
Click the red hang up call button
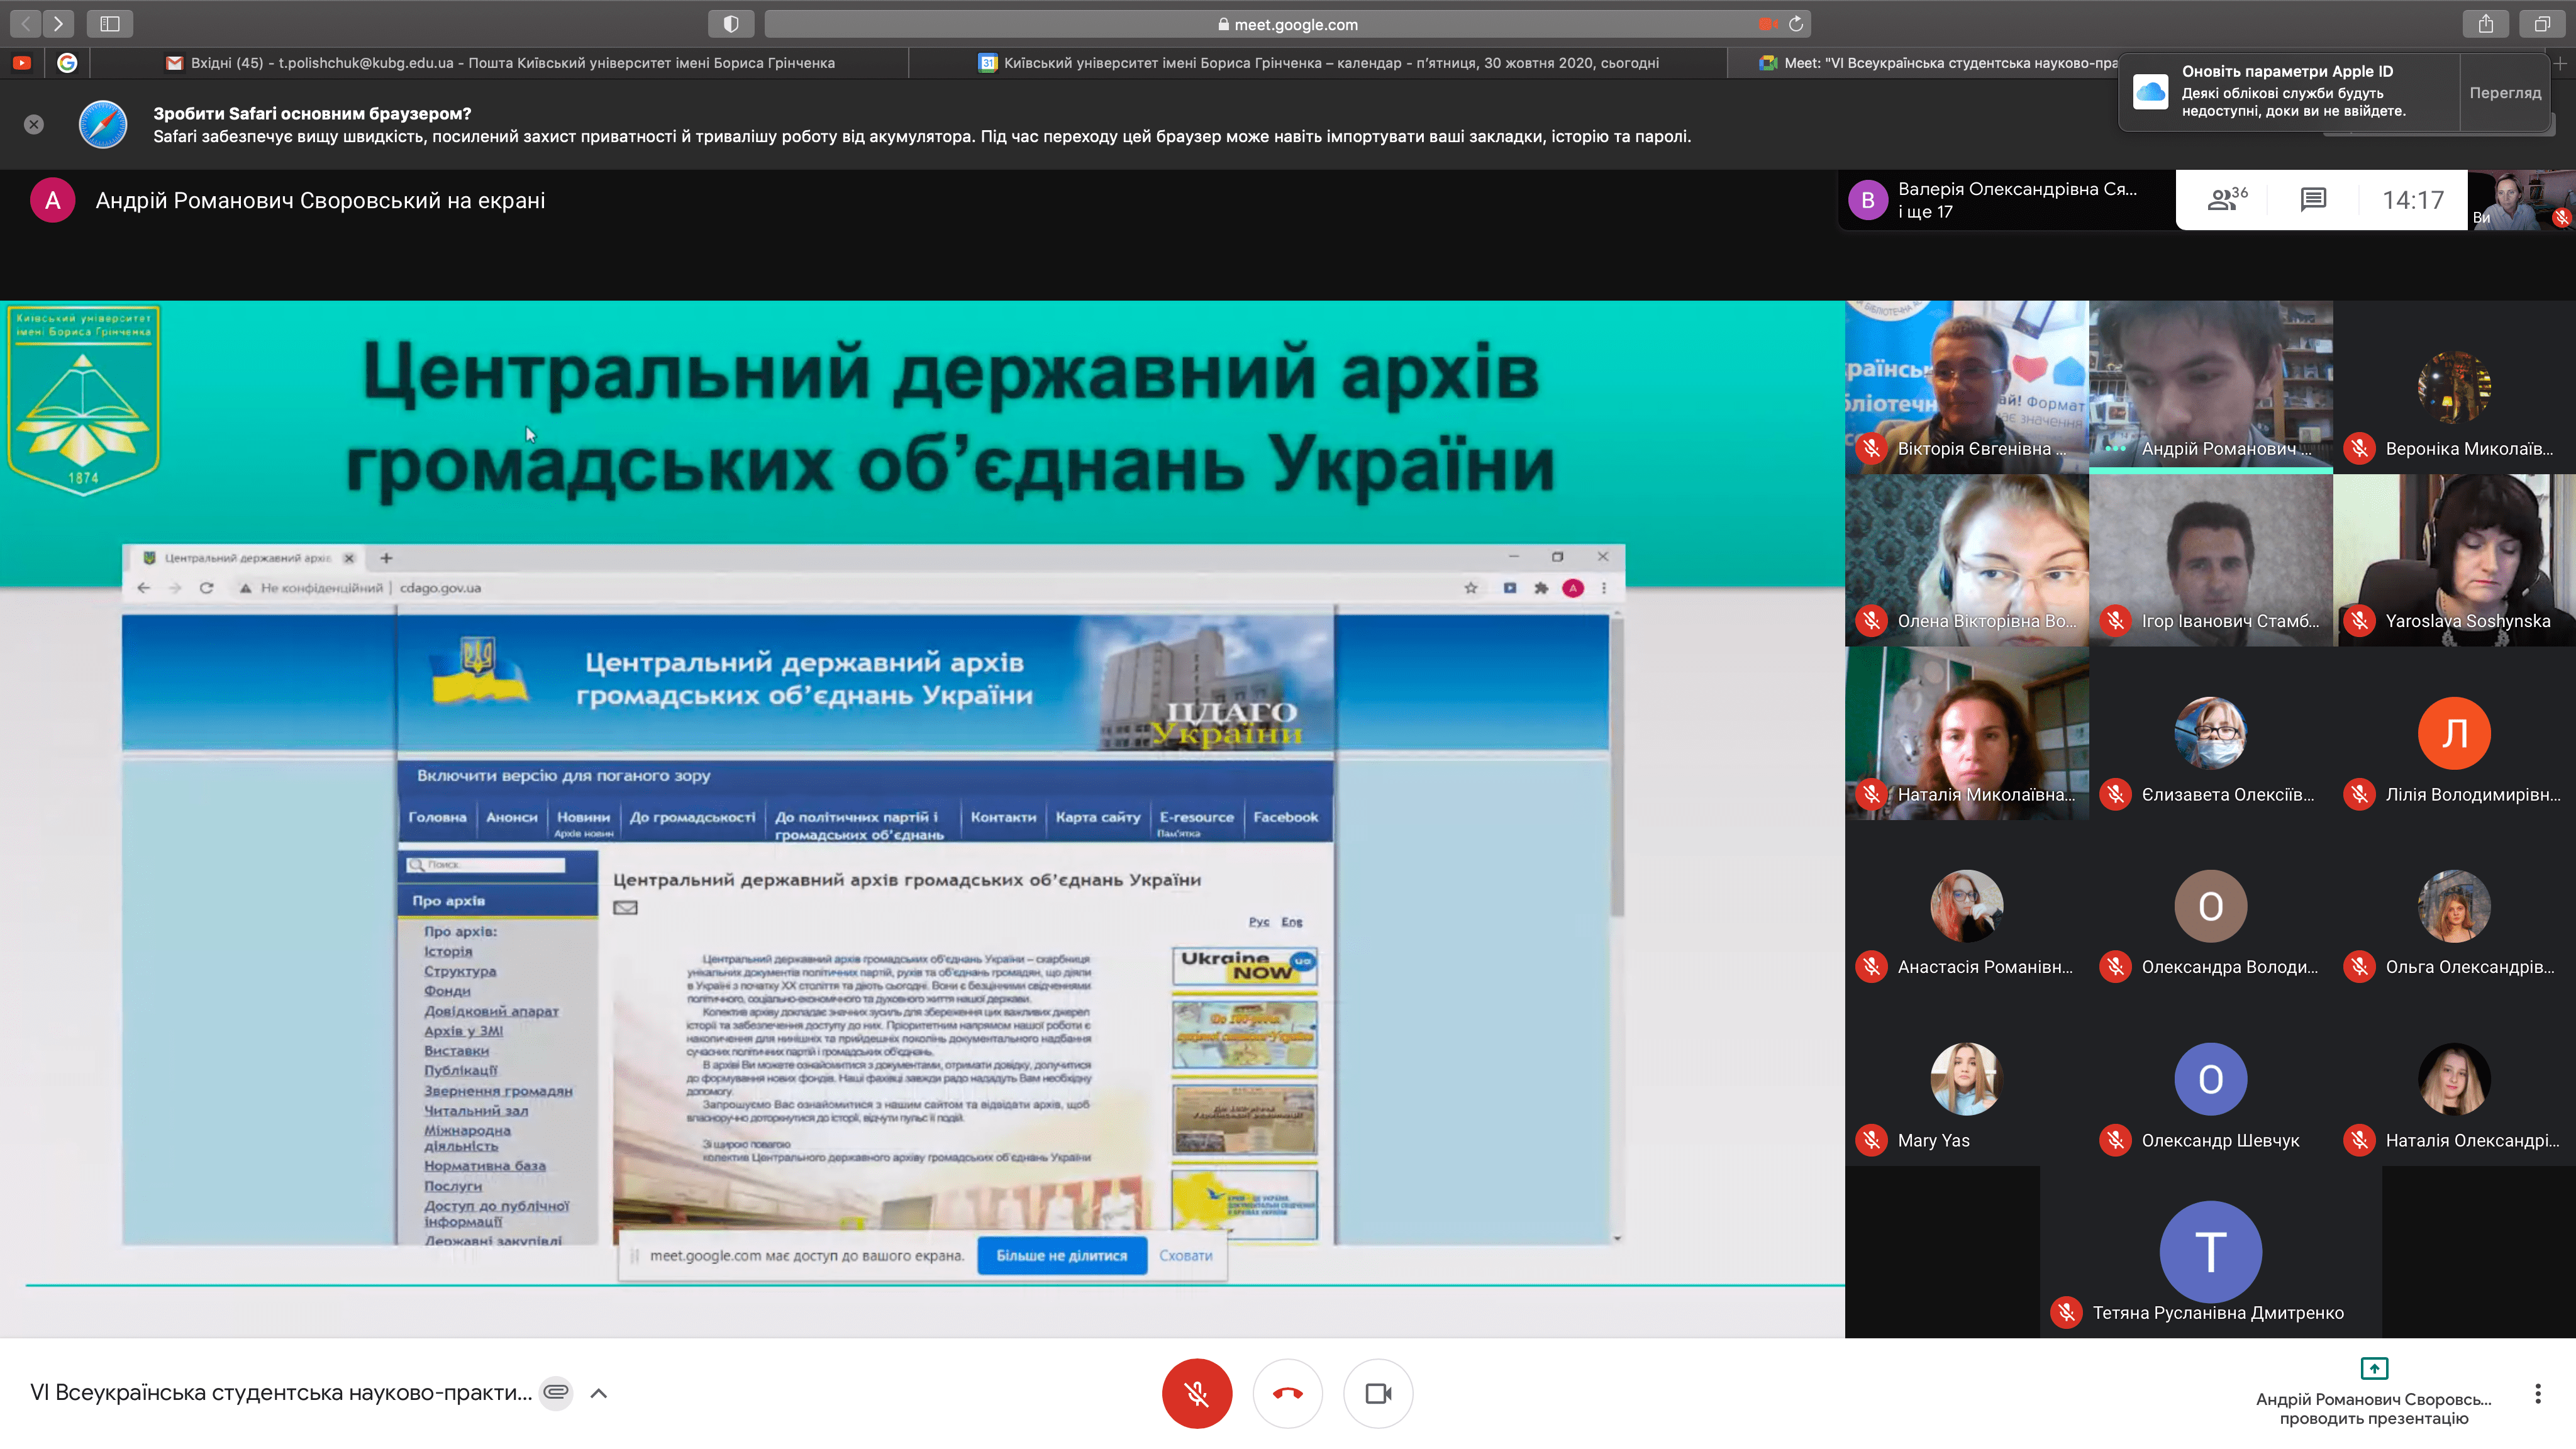(1287, 1393)
